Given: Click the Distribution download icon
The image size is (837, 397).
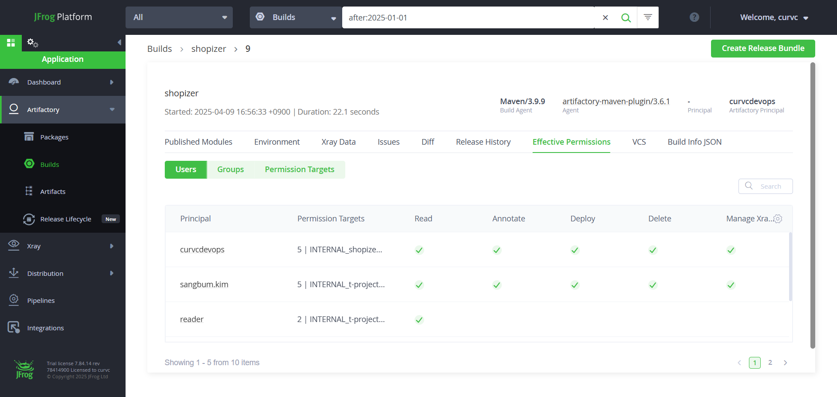Looking at the screenshot, I should [x=14, y=273].
